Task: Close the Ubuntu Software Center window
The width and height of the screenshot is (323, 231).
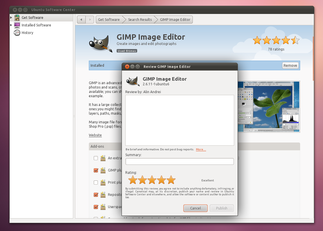Action: (15, 10)
